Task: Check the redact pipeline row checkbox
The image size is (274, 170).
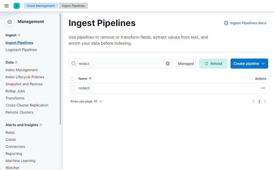Action: 73,88
